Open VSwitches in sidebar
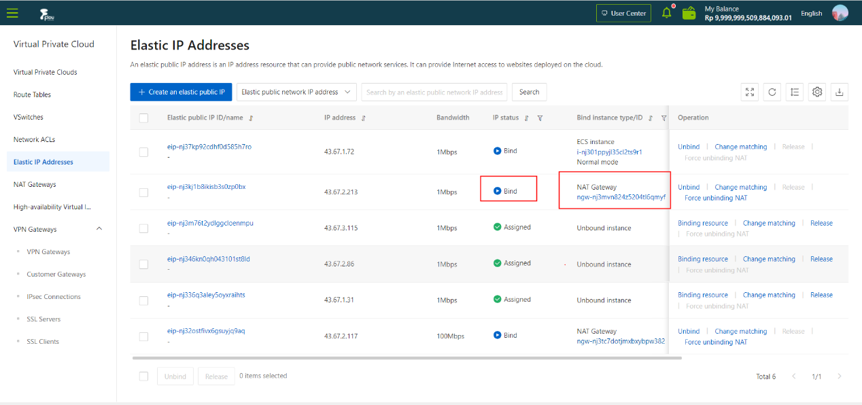The height and width of the screenshot is (405, 862). tap(29, 117)
